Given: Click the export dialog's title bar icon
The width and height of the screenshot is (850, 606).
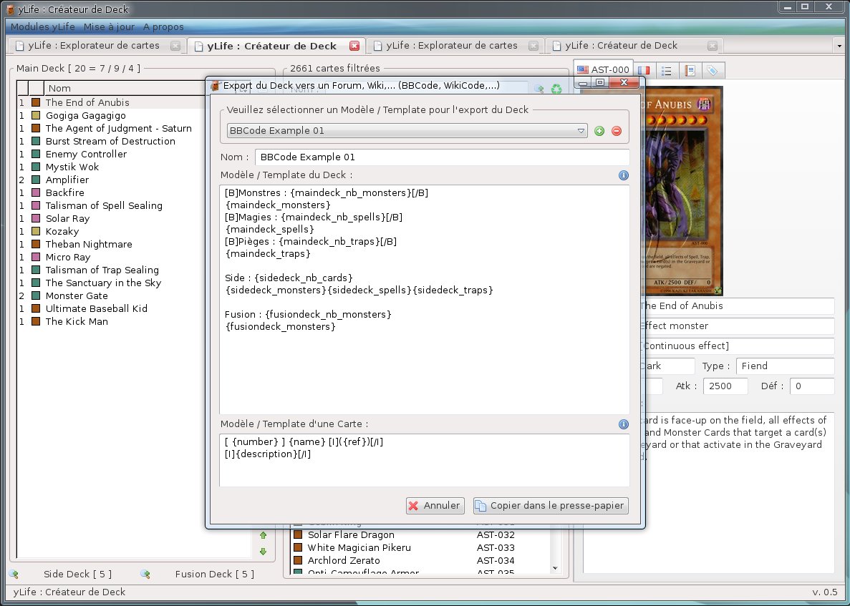Looking at the screenshot, I should coord(216,86).
